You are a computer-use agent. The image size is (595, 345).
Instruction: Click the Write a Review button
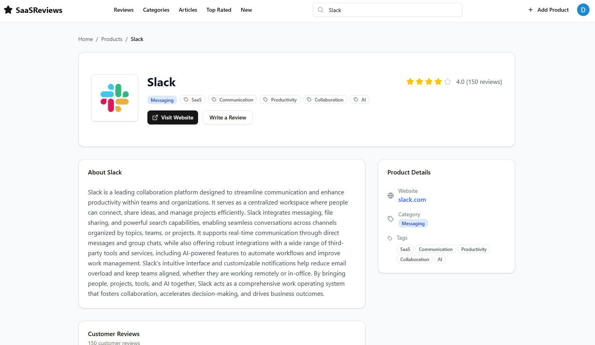tap(228, 117)
